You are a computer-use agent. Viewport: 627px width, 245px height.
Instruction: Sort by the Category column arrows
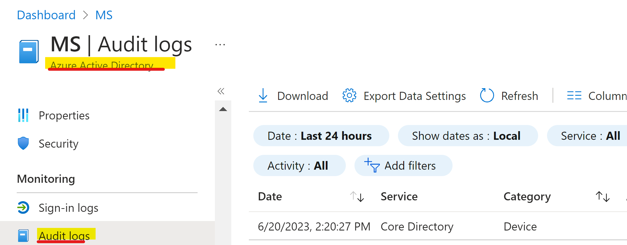tap(603, 196)
